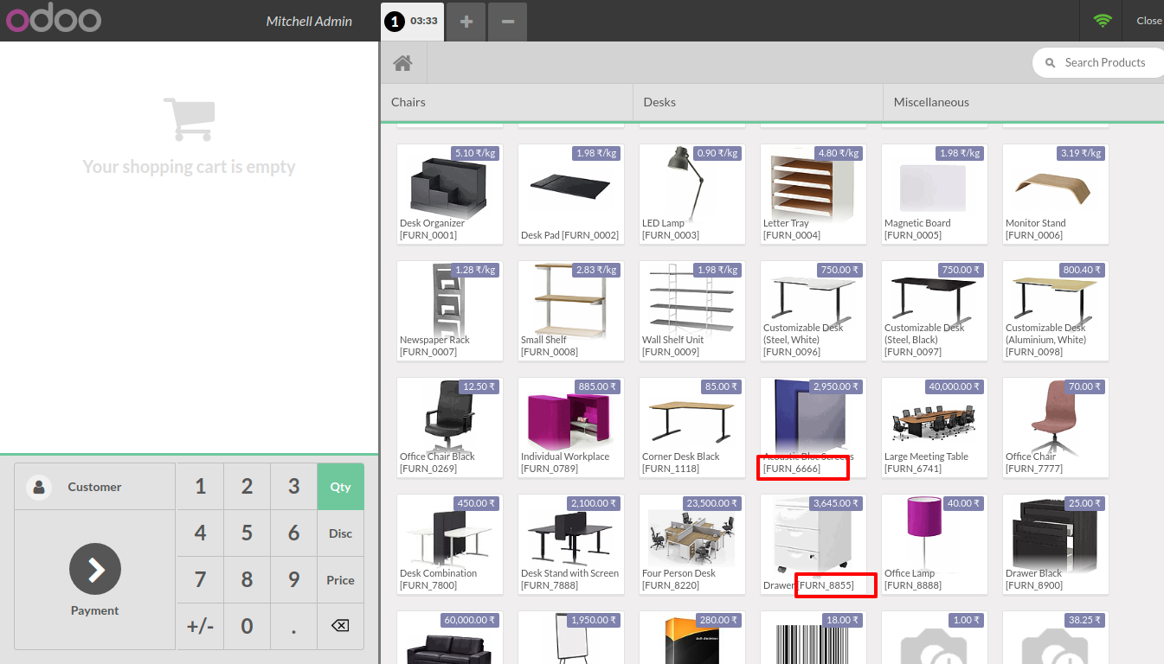Tap numpad key 5
The height and width of the screenshot is (664, 1164).
[x=248, y=533]
